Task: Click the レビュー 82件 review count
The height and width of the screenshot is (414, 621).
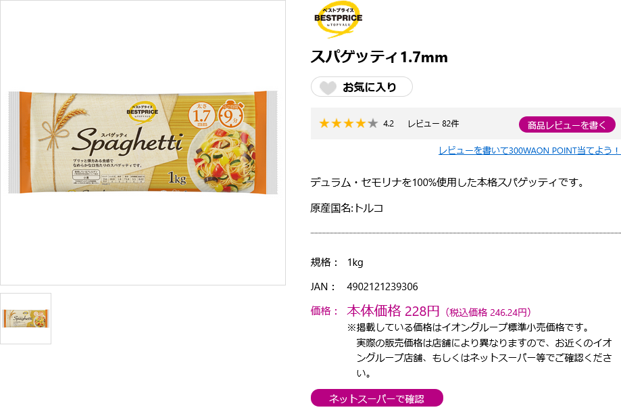Action: [433, 124]
